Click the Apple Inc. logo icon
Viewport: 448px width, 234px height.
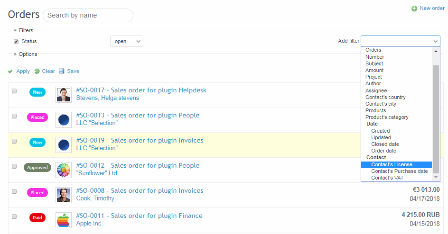[x=63, y=220]
